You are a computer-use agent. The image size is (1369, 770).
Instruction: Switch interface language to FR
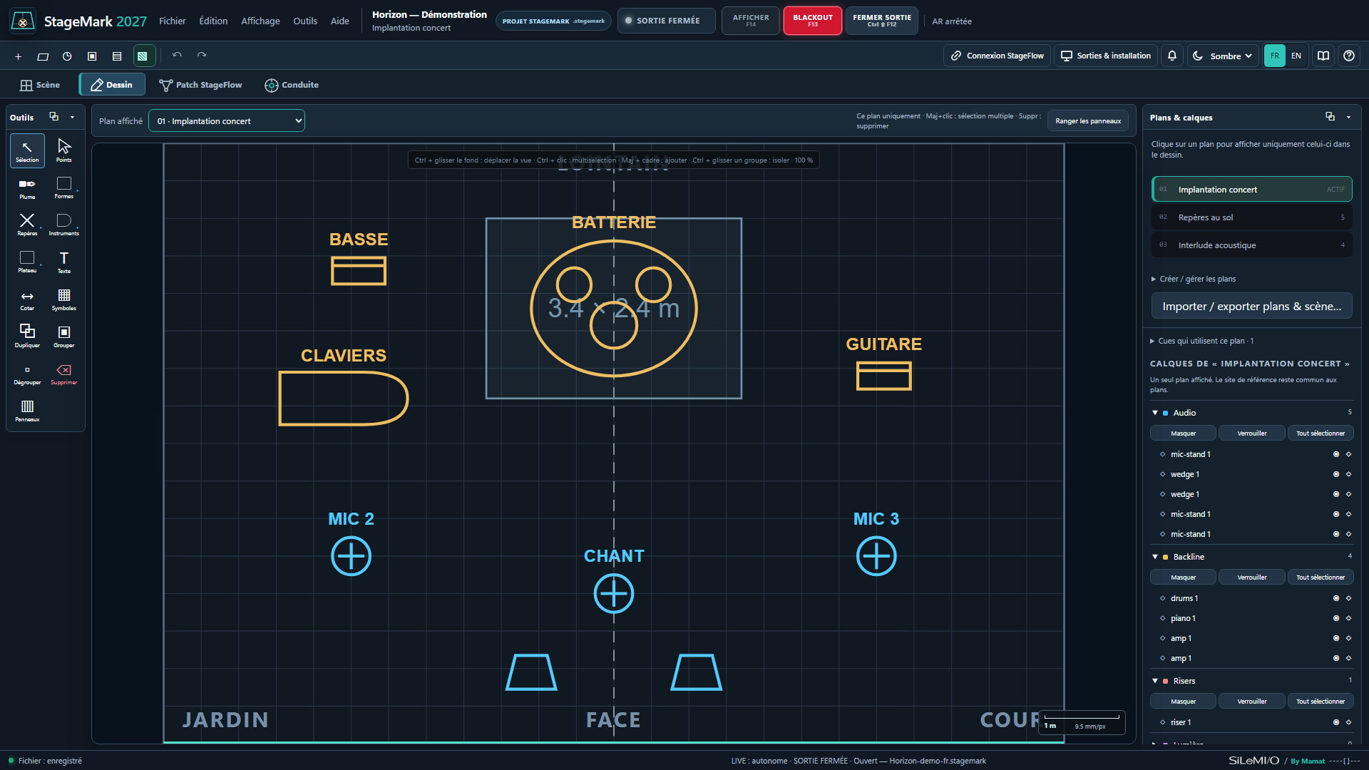(1275, 56)
